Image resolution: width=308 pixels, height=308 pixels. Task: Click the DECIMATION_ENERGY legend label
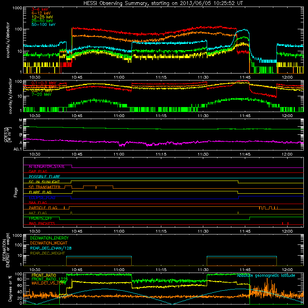click(49, 238)
